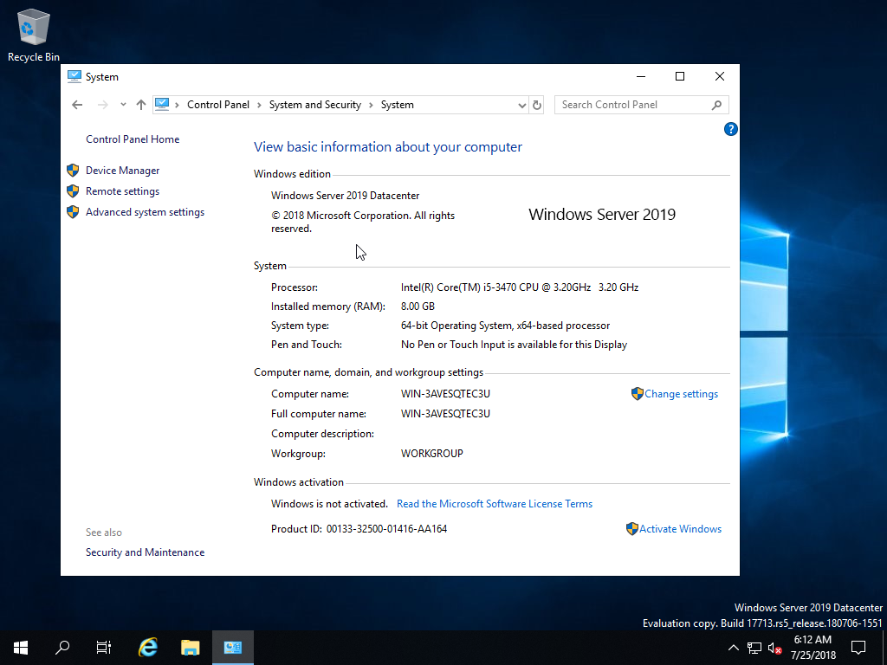Click the computer icon in address bar
The image size is (887, 665).
(162, 105)
